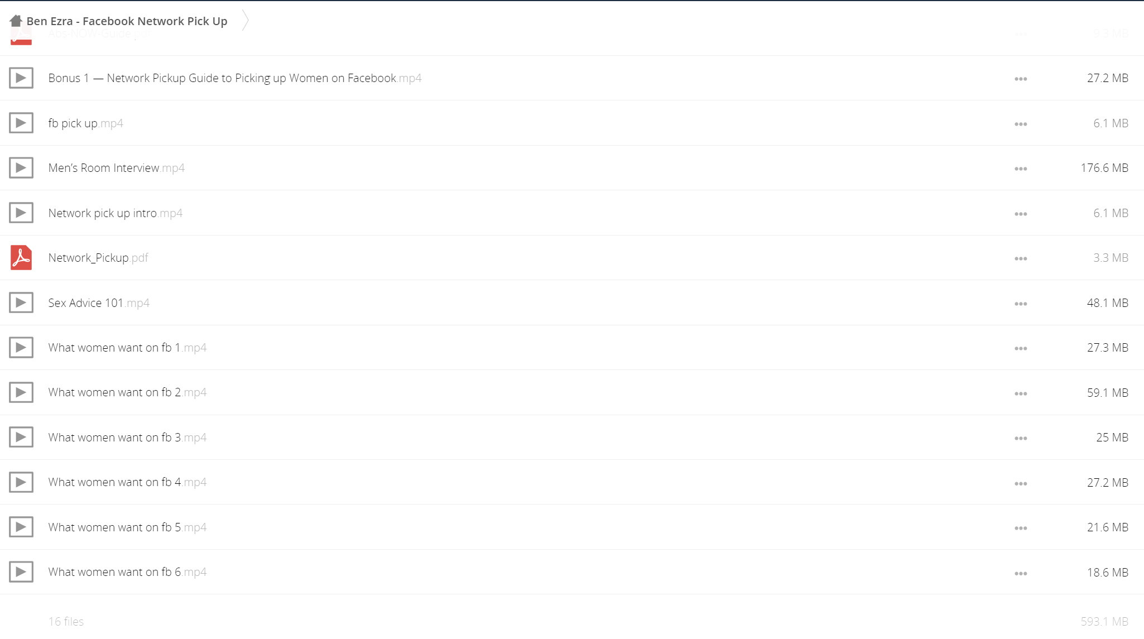This screenshot has height=639, width=1144.
Task: Open file What women want on fb 5.mp4
Action: click(x=127, y=527)
